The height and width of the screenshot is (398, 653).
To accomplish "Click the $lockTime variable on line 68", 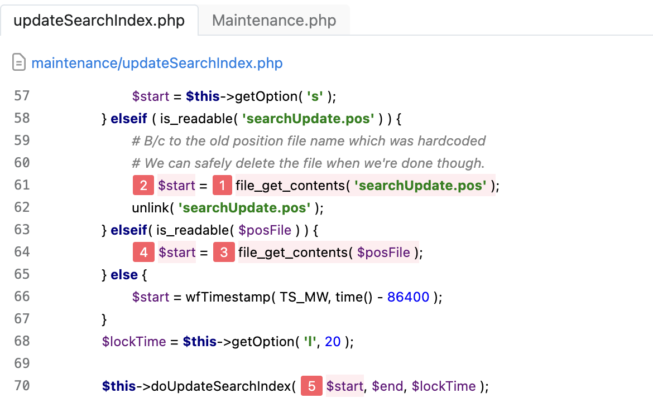I will [134, 342].
